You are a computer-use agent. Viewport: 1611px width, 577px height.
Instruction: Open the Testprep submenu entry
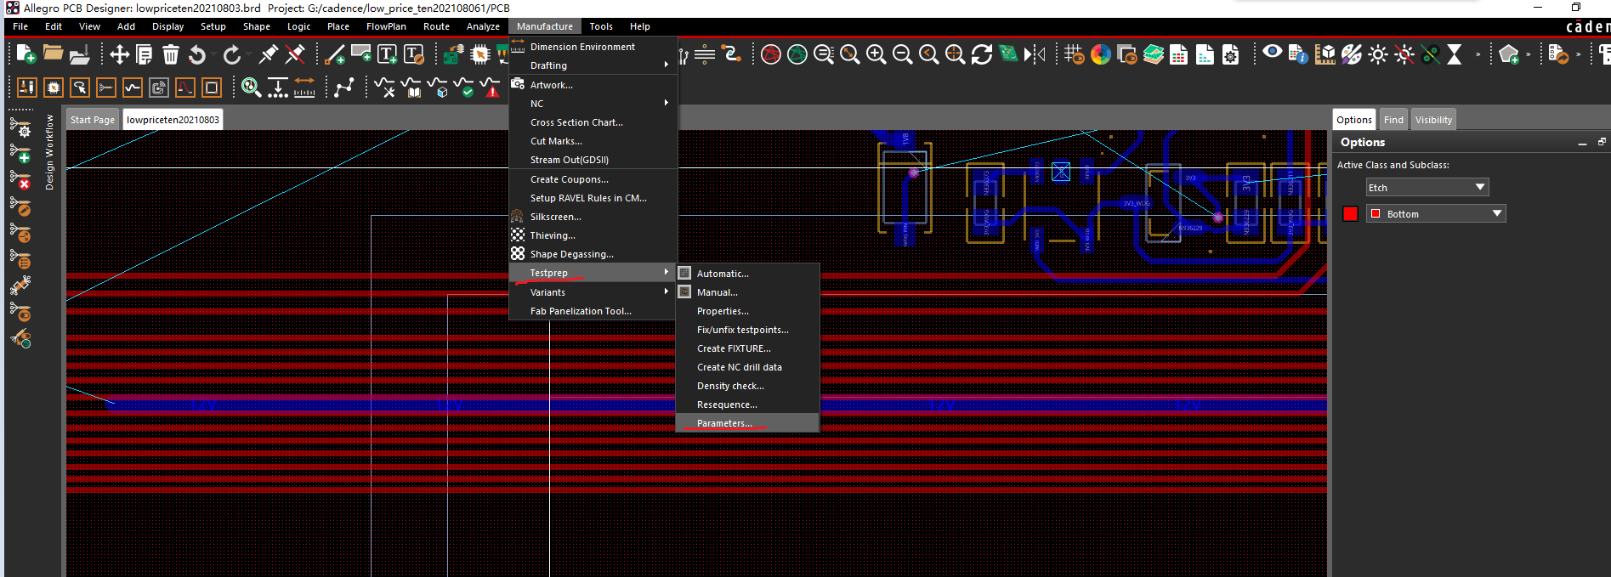593,273
